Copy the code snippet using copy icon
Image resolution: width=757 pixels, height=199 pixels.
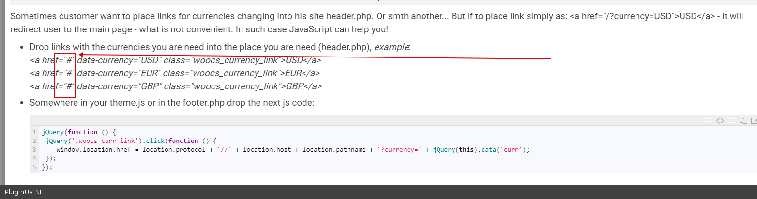[x=743, y=121]
